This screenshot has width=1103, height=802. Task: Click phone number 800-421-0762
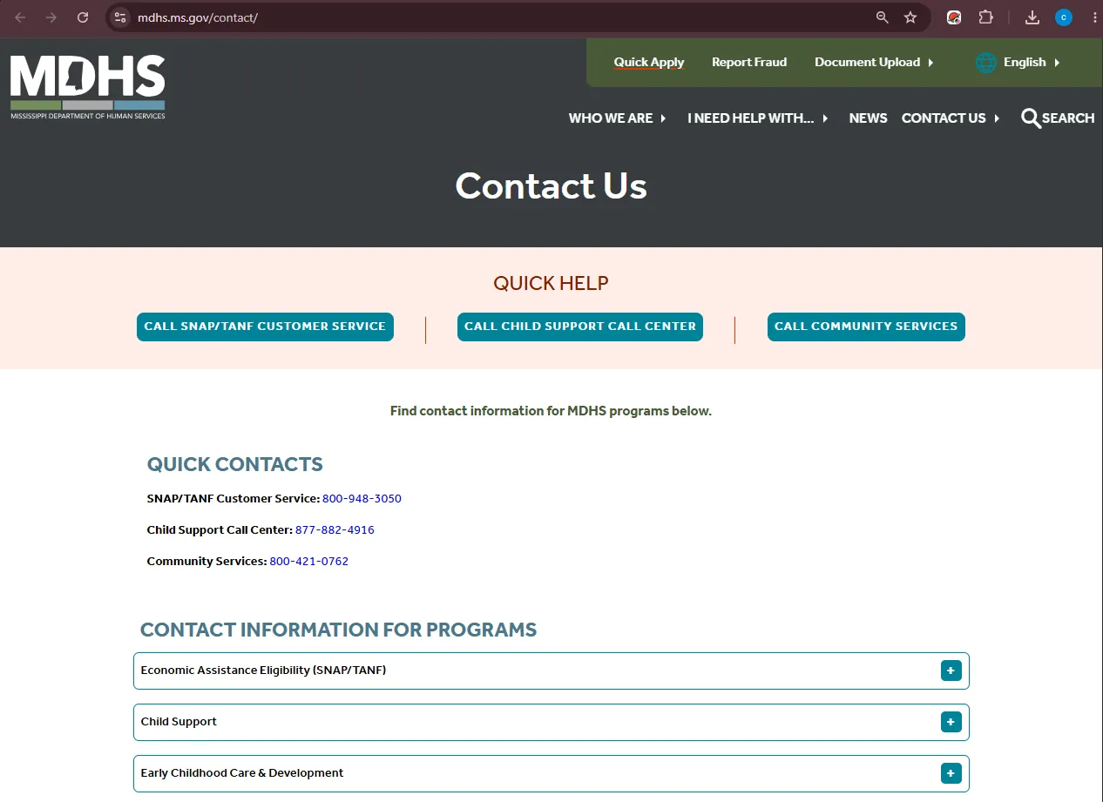(x=308, y=562)
